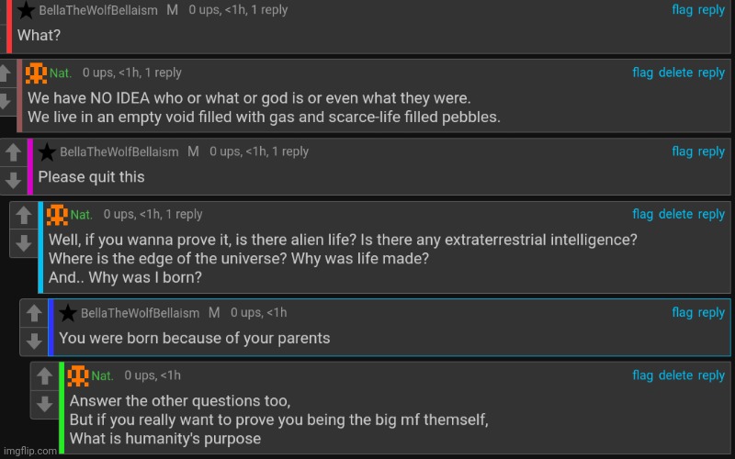Downvote Nat's alien life questions comment
The height and width of the screenshot is (459, 735).
click(x=24, y=243)
